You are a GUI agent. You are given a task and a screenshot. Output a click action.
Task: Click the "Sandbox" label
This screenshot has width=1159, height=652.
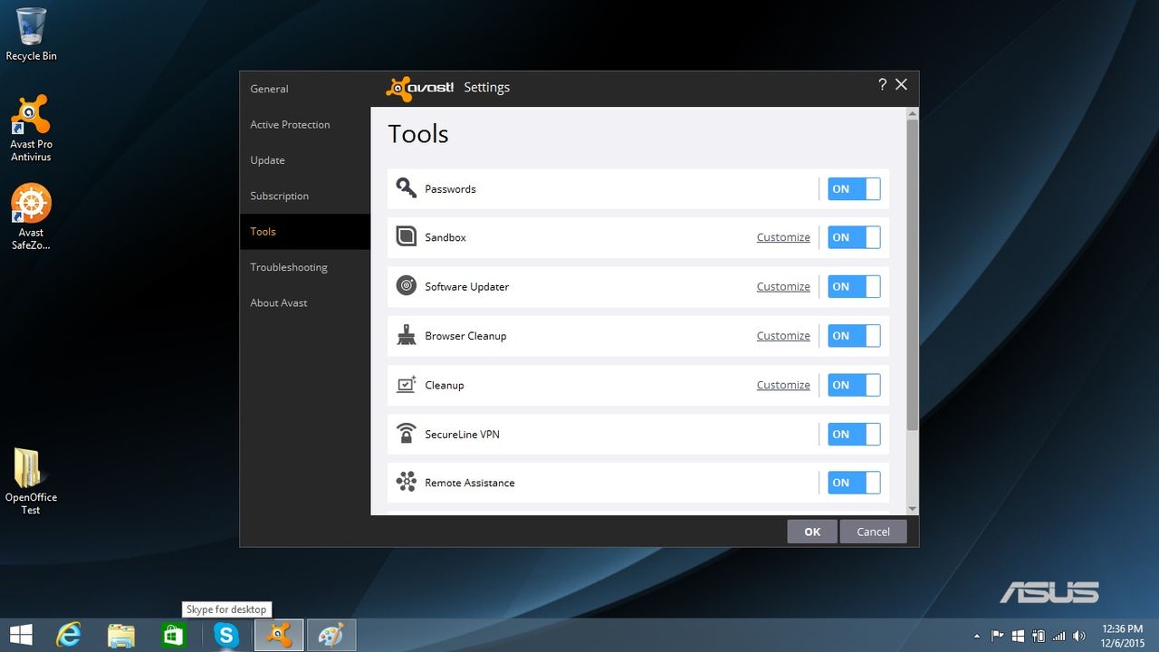[x=445, y=237]
